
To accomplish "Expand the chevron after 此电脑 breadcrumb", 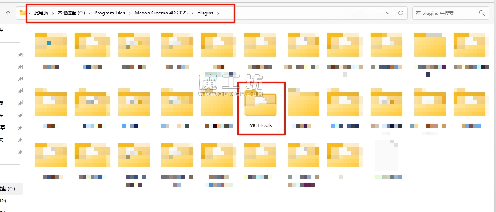I will [53, 13].
